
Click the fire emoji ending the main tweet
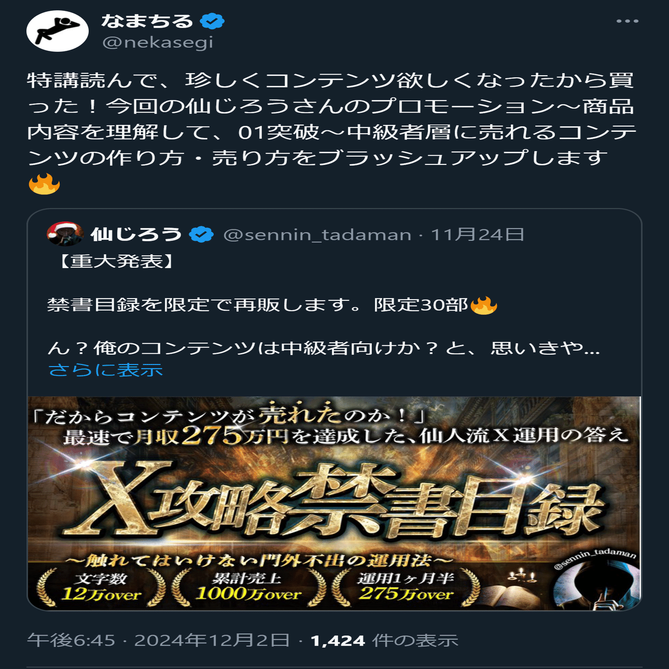[x=44, y=184]
